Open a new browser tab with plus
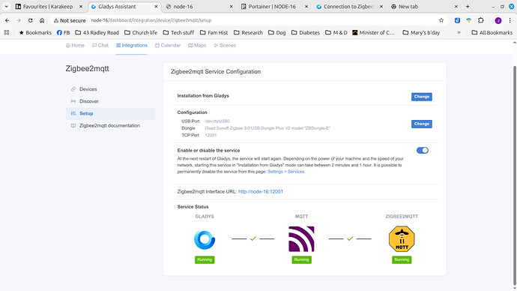The height and width of the screenshot is (291, 517). pyautogui.click(x=468, y=6)
